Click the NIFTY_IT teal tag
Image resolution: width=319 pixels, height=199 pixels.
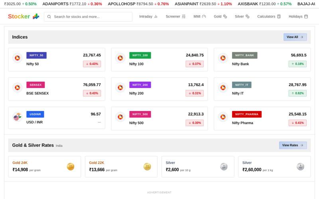pos(242,85)
